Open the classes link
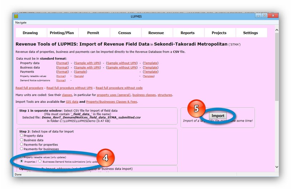This screenshot has height=189, width=291. tap(67, 95)
